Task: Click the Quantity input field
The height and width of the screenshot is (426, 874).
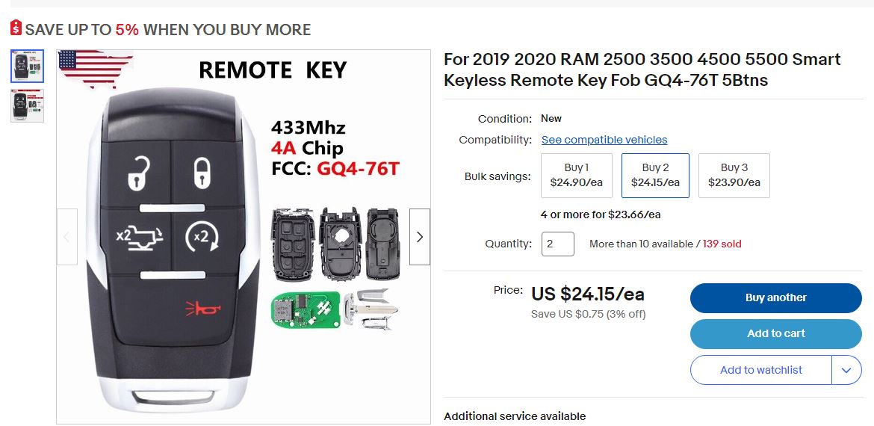Action: coord(557,244)
